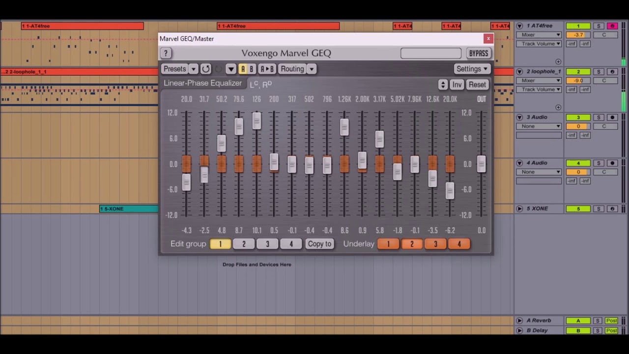Click the up-down stepper left of Inv
629x354 pixels.
(x=443, y=85)
